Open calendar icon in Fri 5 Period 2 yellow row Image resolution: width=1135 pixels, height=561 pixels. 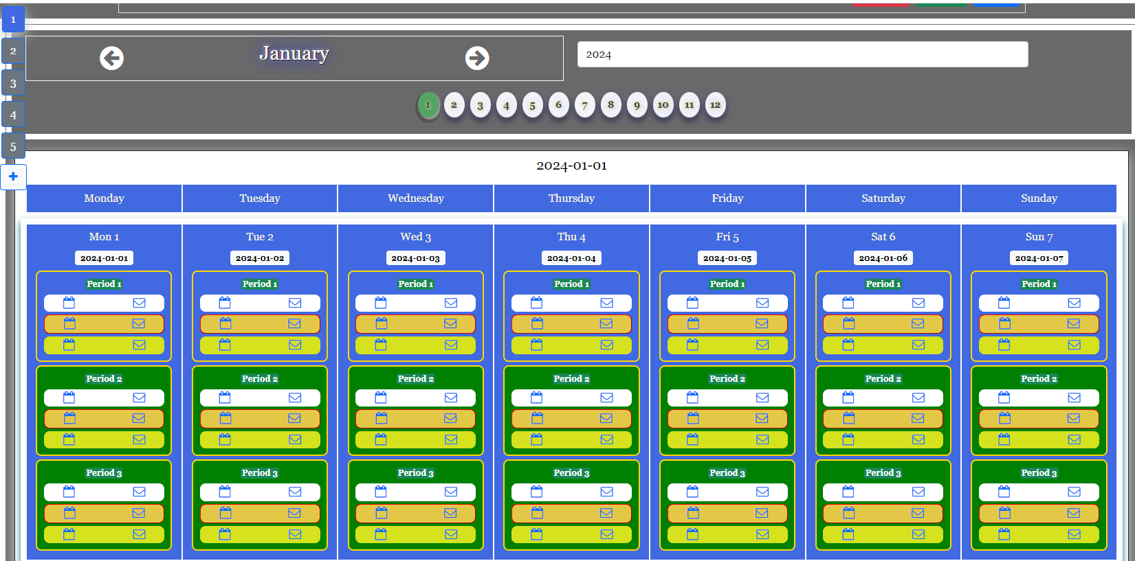click(x=692, y=439)
